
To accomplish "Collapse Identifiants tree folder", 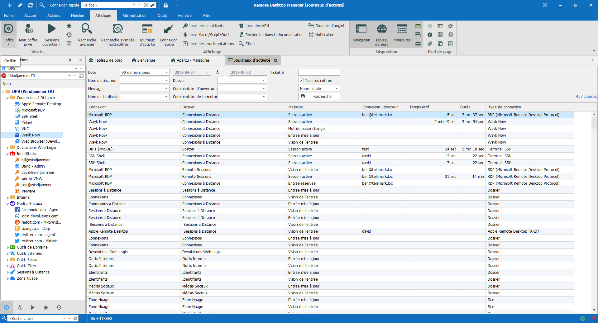I will [8, 154].
